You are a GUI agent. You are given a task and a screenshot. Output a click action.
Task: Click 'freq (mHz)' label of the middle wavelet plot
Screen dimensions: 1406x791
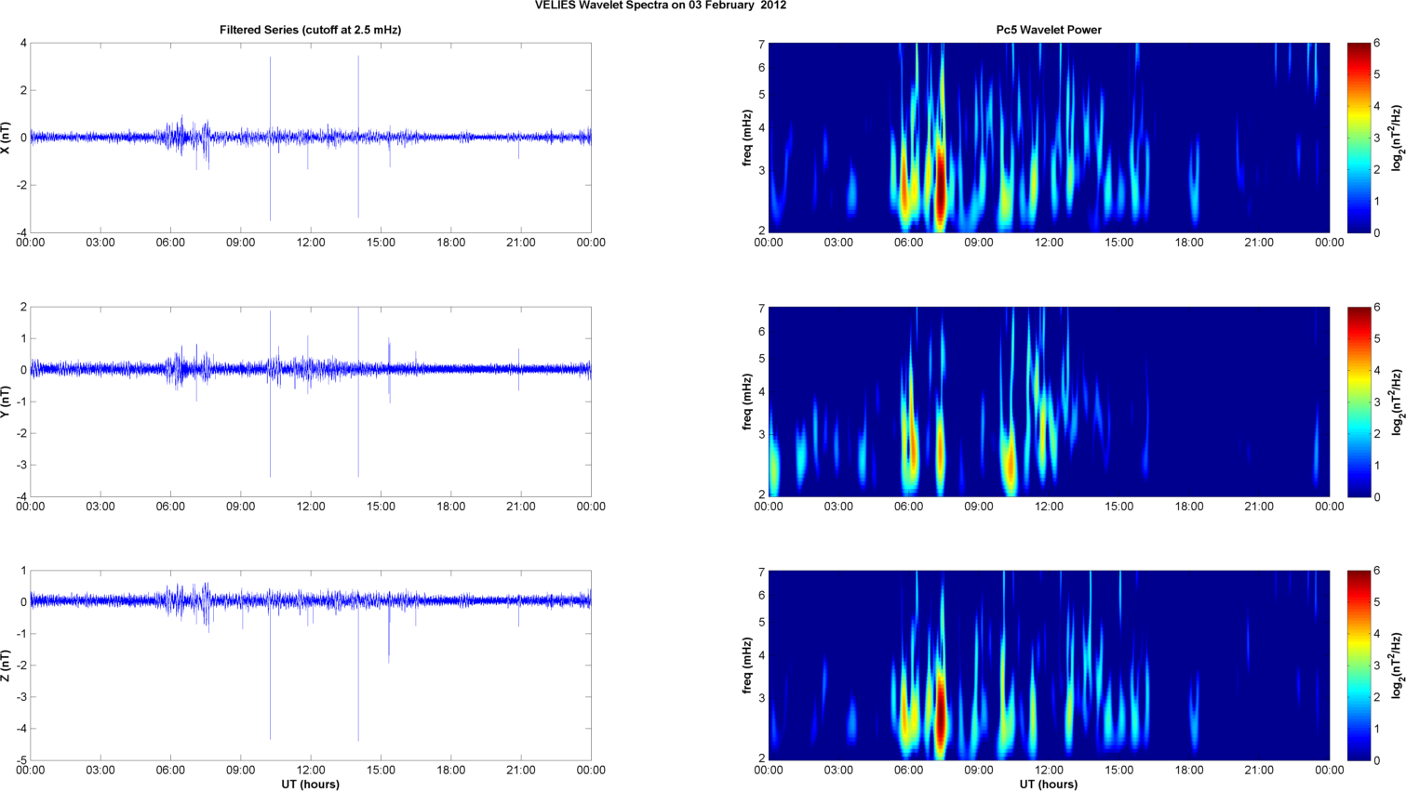(747, 402)
